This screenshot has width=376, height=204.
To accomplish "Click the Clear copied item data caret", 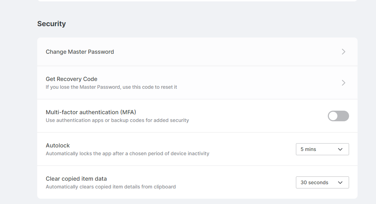I will pyautogui.click(x=340, y=182).
